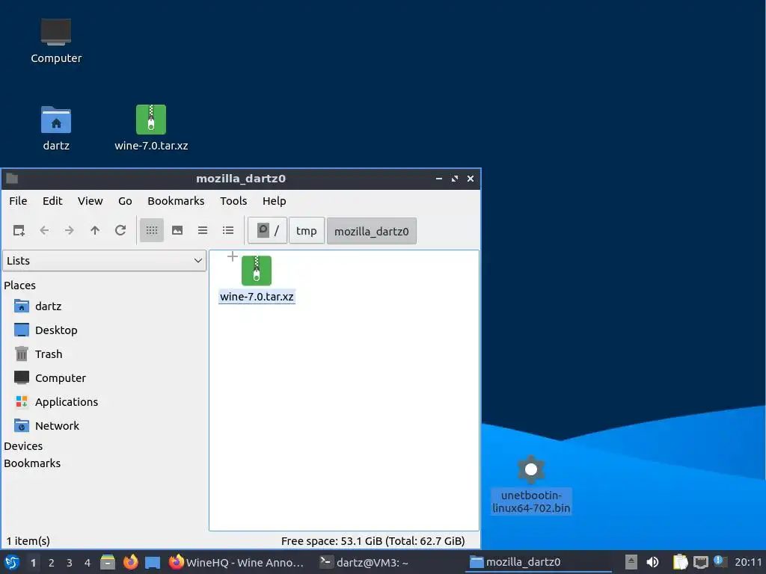Reload the current folder
Viewport: 766px width, 574px height.
tap(120, 230)
